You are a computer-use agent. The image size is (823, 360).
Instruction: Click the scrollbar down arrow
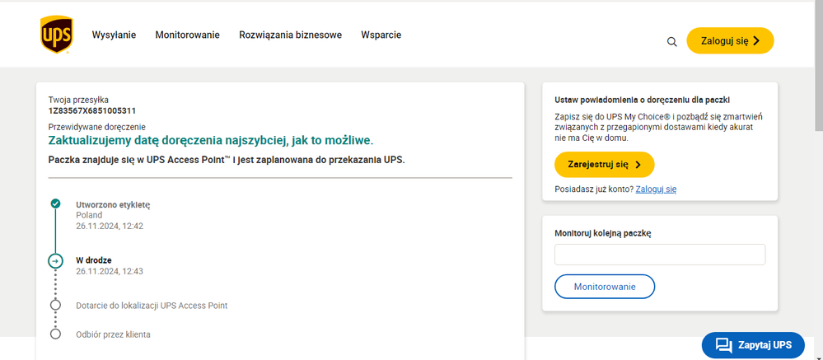(x=818, y=358)
